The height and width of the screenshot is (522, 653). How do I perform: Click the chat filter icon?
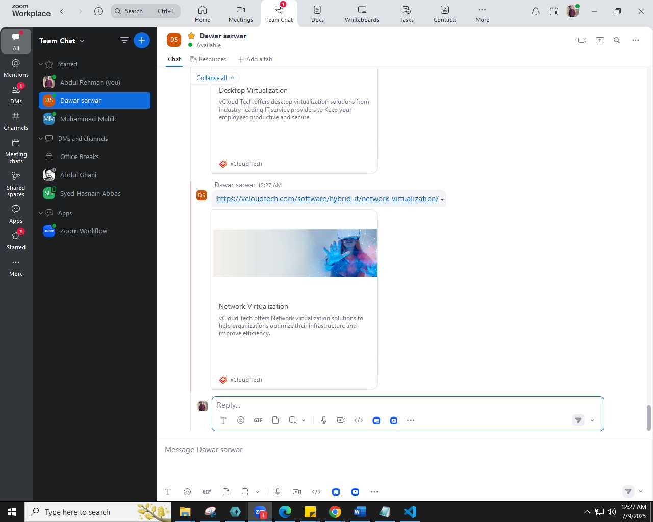pyautogui.click(x=124, y=40)
